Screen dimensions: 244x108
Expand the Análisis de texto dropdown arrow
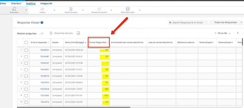point(83,10)
